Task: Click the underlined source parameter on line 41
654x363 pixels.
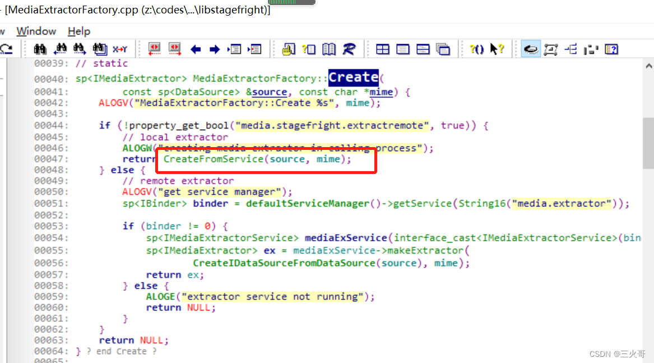Action: [x=269, y=92]
